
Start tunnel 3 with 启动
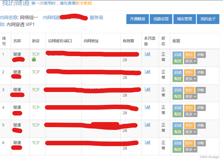click(178, 90)
